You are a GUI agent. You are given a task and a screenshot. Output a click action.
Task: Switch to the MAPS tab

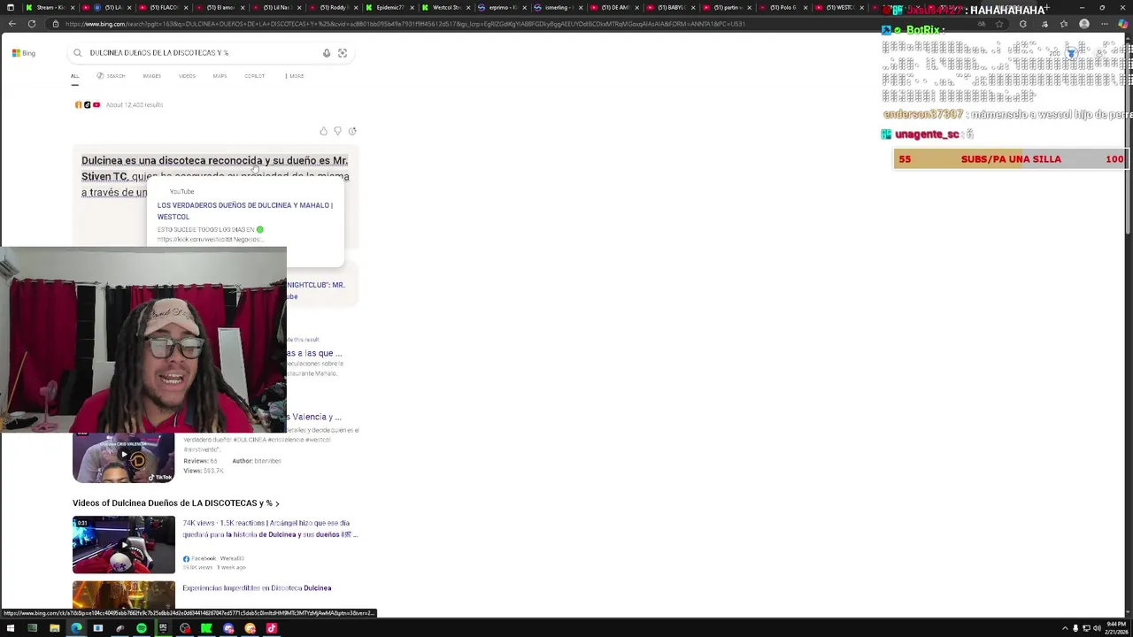click(x=220, y=76)
